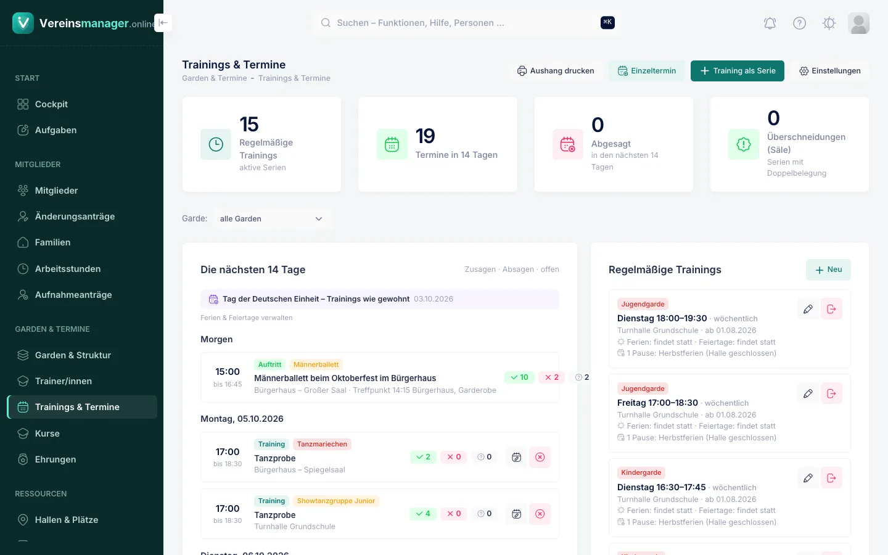Screen dimensions: 888x555
Task: Open Ferien & Feiertage verwalten link
Action: pos(247,318)
